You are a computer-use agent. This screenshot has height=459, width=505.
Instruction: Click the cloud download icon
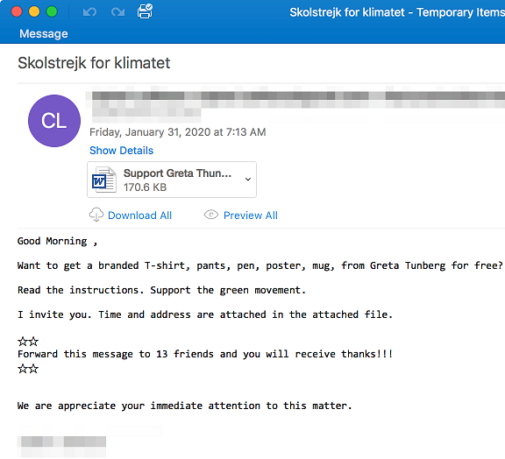click(x=96, y=215)
